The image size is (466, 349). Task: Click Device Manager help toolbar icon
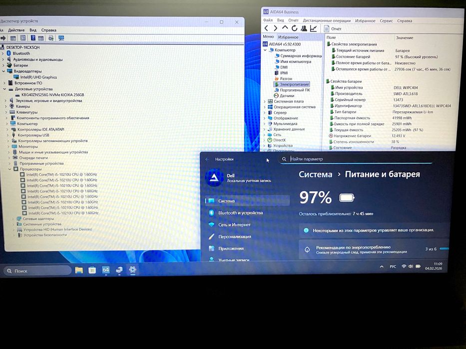coord(33,38)
